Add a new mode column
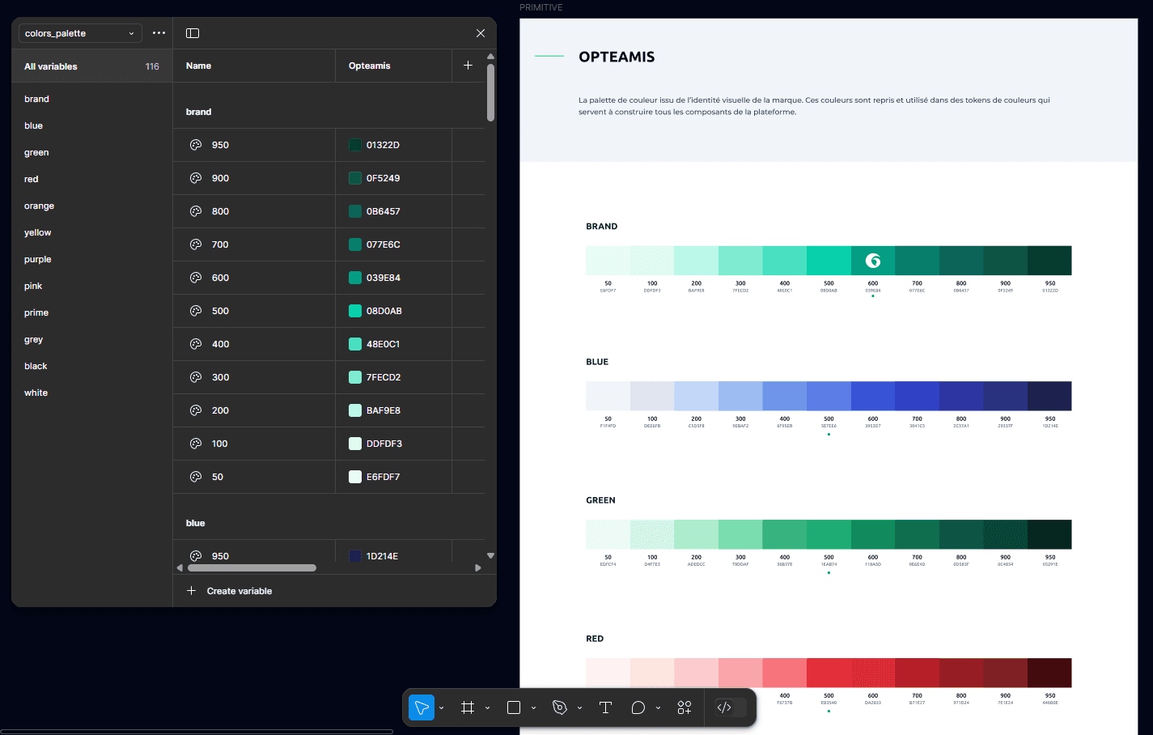Viewport: 1153px width, 735px height. [x=468, y=66]
